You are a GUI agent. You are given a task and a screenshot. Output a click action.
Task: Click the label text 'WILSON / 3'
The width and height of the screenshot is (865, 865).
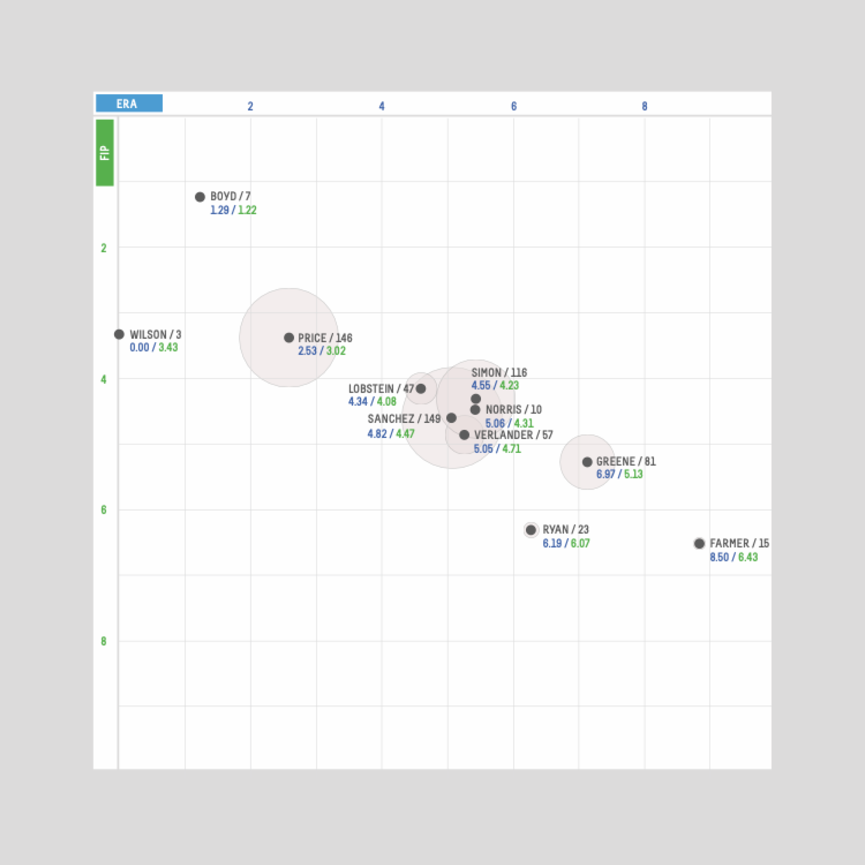(x=156, y=334)
